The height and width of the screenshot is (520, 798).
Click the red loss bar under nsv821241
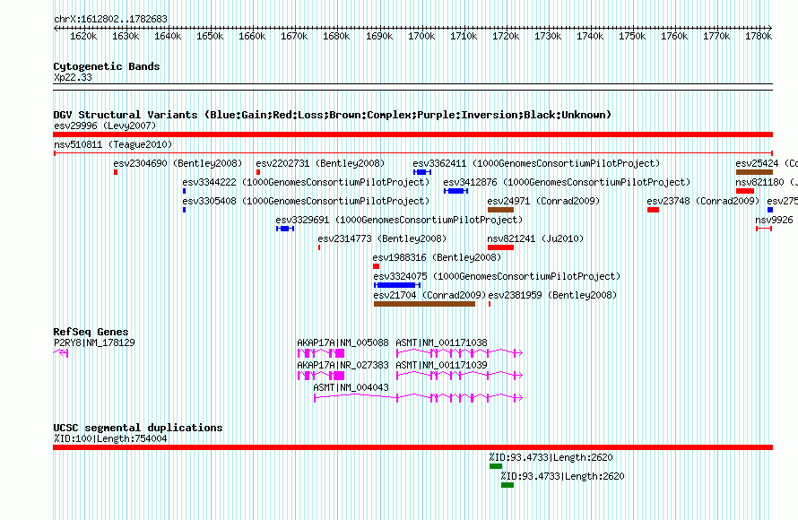[501, 247]
